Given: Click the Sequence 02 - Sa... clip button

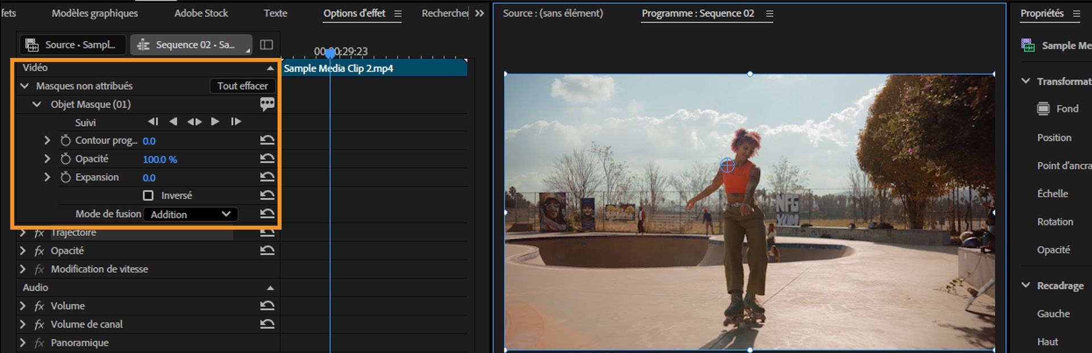Looking at the screenshot, I should pos(191,44).
